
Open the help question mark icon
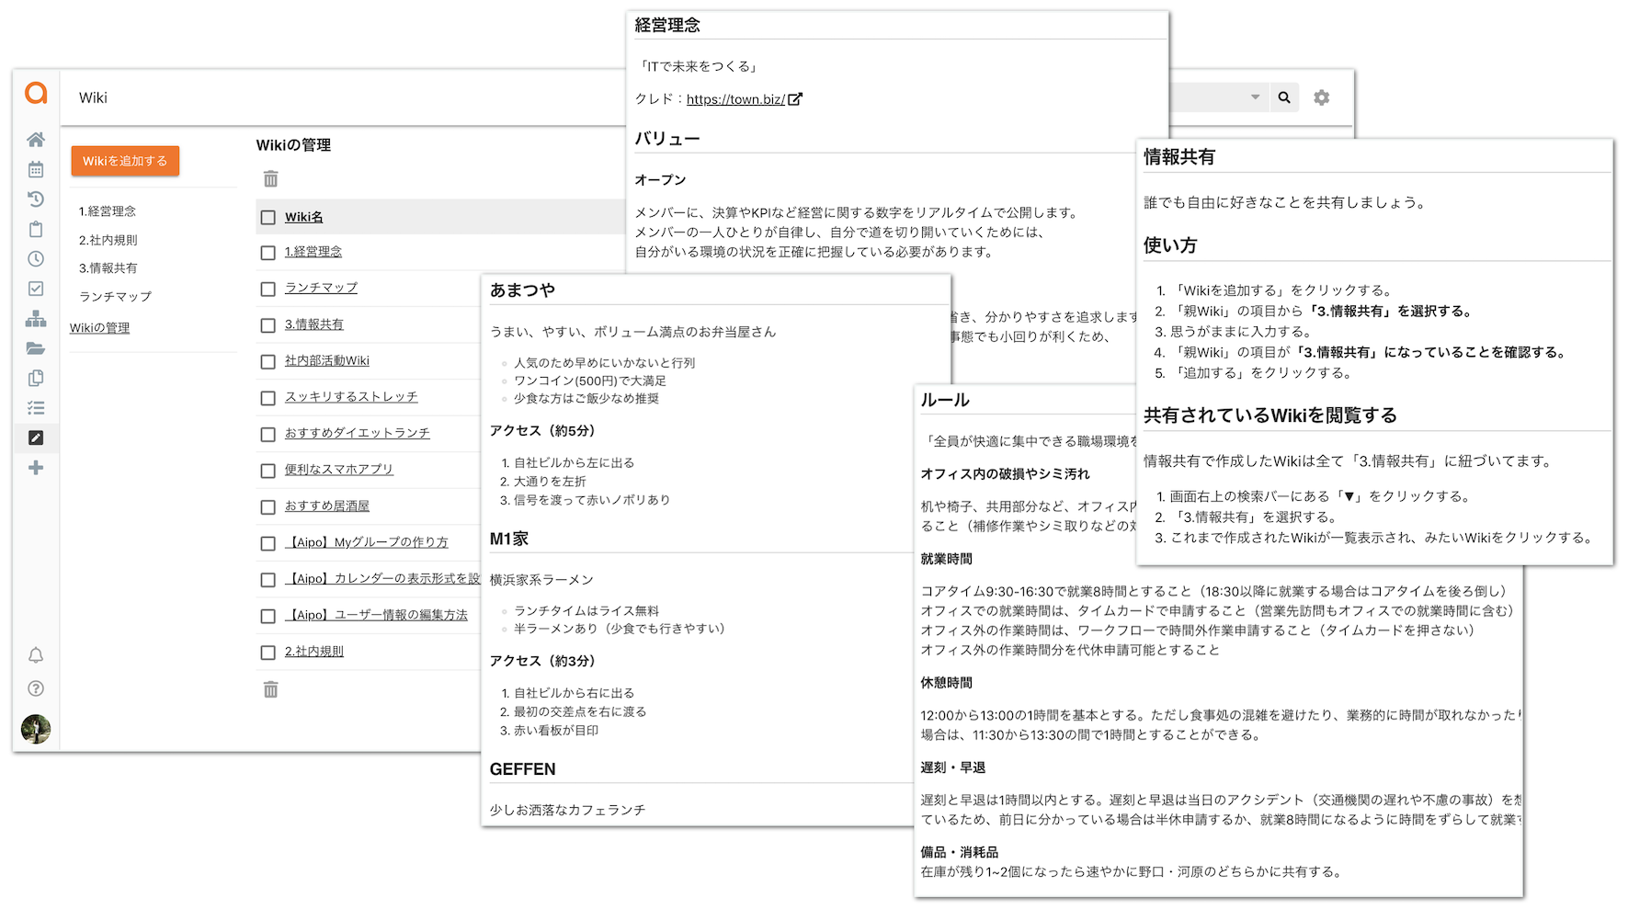[36, 688]
